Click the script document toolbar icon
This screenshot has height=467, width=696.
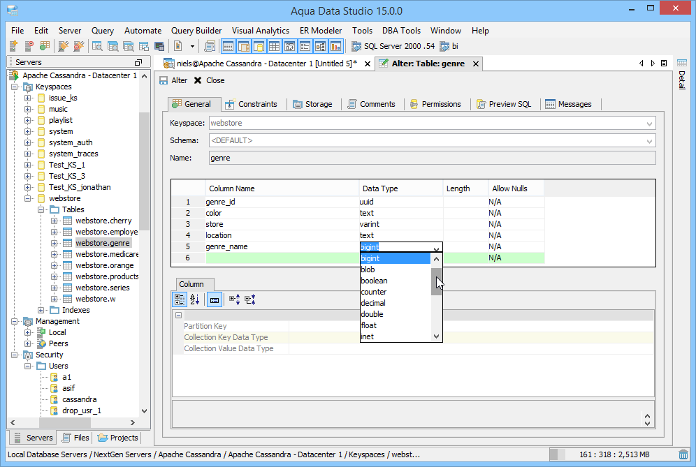coord(210,46)
